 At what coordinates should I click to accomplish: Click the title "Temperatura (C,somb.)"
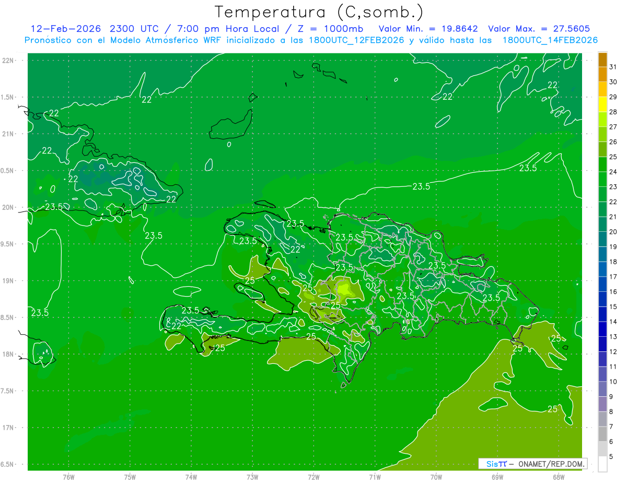pos(319,12)
